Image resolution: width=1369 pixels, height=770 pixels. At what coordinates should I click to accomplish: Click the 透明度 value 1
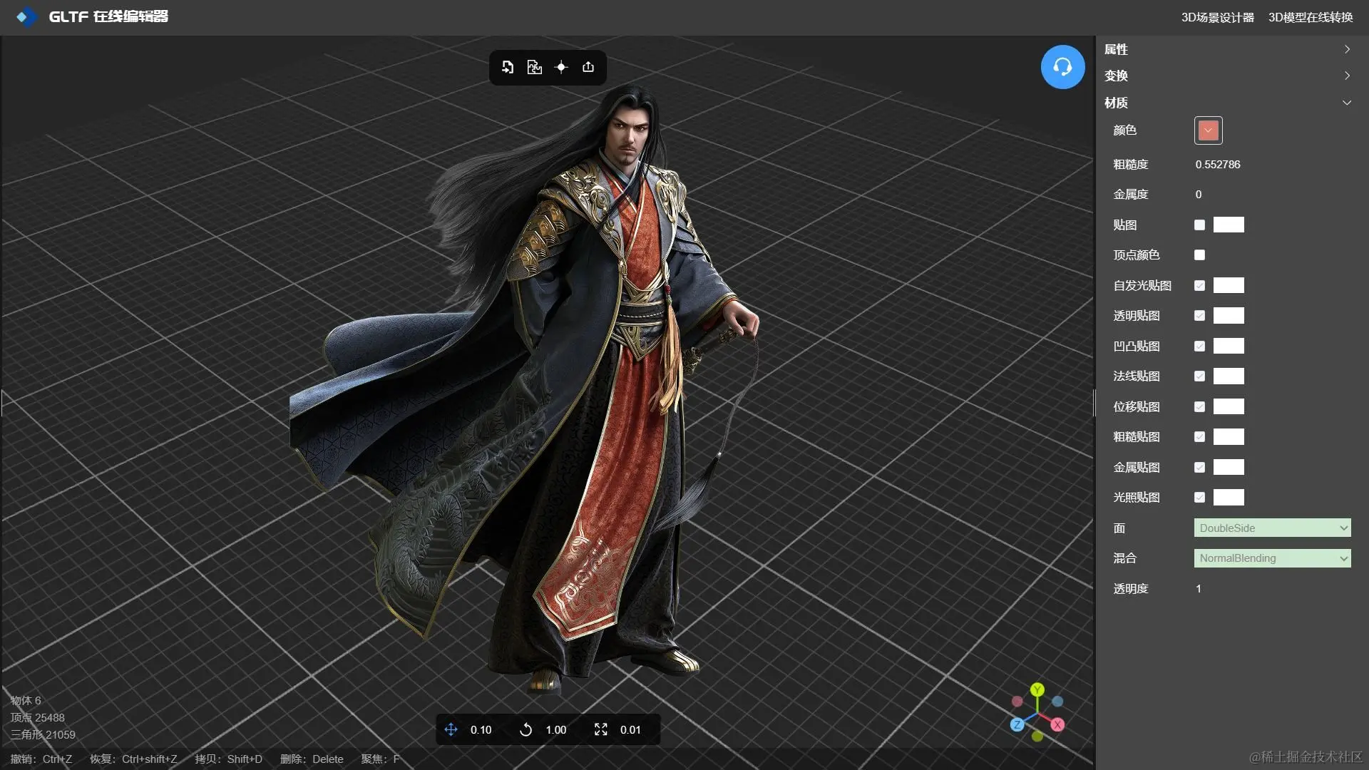pos(1199,588)
